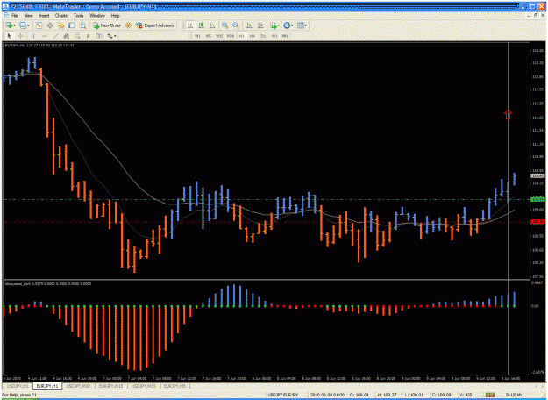Set timeframe to W1
Image resolution: width=548 pixels, height=400 pixels.
click(x=274, y=36)
